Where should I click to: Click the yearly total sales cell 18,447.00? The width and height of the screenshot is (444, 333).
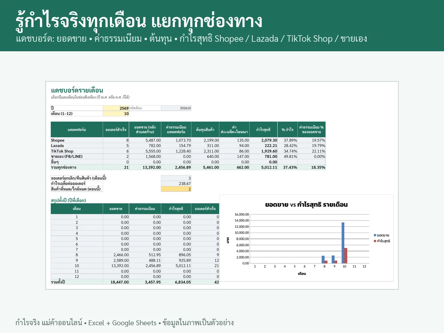(x=116, y=282)
